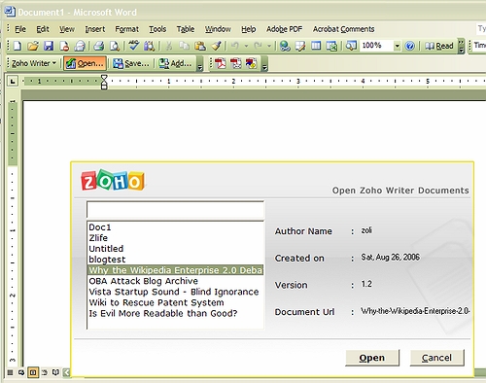Viewport: 486px width, 383px height.
Task: Open the Tools menu
Action: pos(157,29)
